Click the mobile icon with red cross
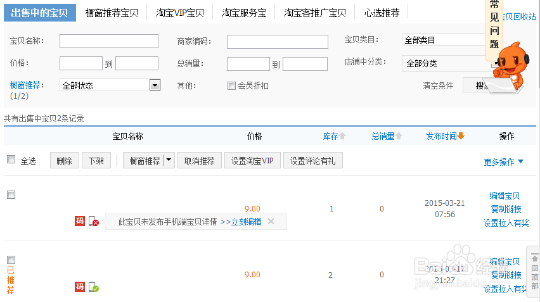The height and width of the screenshot is (302, 540). click(x=94, y=221)
